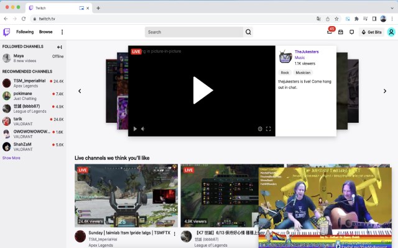Open the Twitch home logo

pos(7,32)
